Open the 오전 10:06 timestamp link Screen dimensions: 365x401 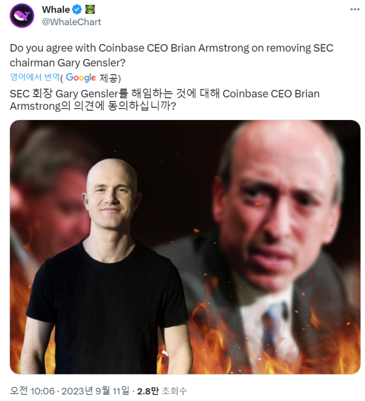(32, 391)
